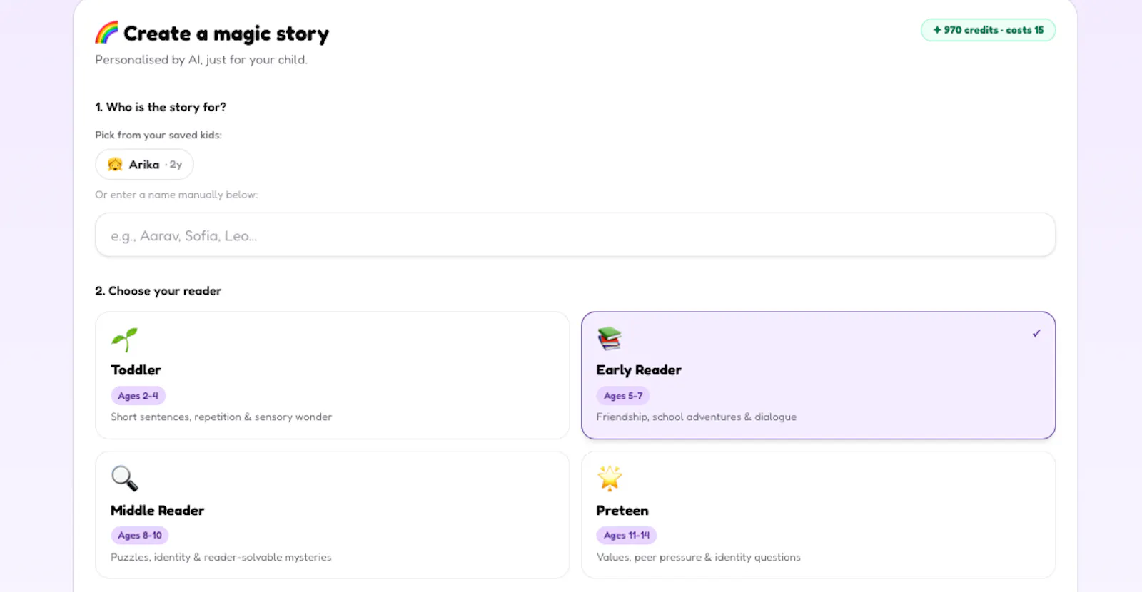Click the Ages 11-14 badge
Screen dimensions: 1142x592
pyautogui.click(x=627, y=535)
